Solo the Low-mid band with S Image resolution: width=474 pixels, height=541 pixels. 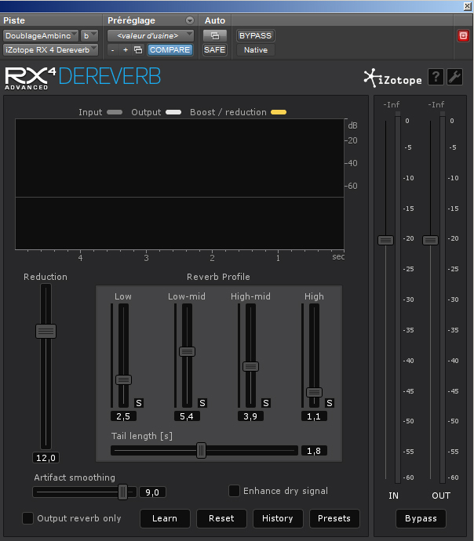coord(202,403)
